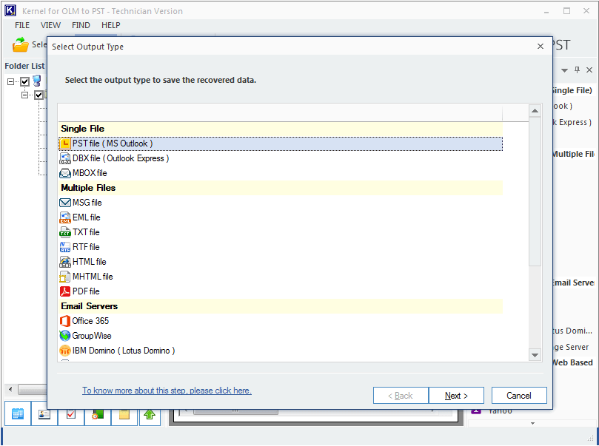Select Office 365 as destination
The width and height of the screenshot is (599, 446).
[x=90, y=321]
